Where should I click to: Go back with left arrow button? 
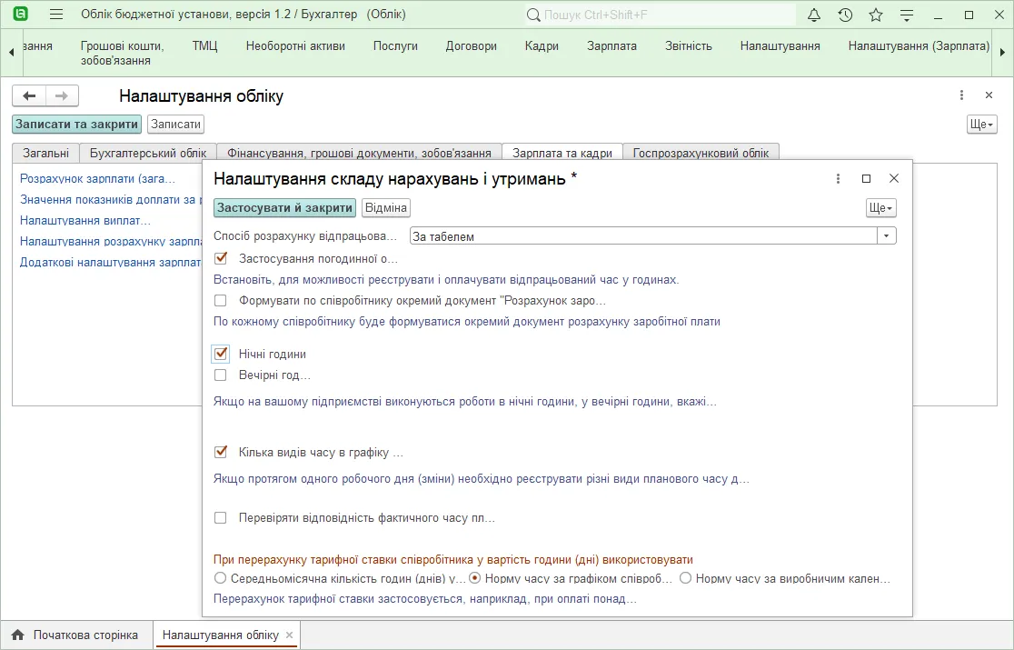pos(29,95)
